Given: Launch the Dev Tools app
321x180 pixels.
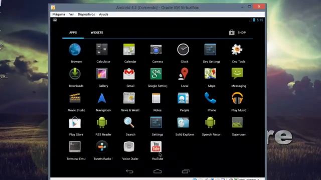Looking at the screenshot, I should pos(237,49).
